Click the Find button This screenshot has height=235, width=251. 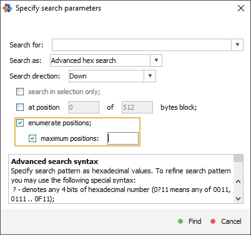coord(190,221)
